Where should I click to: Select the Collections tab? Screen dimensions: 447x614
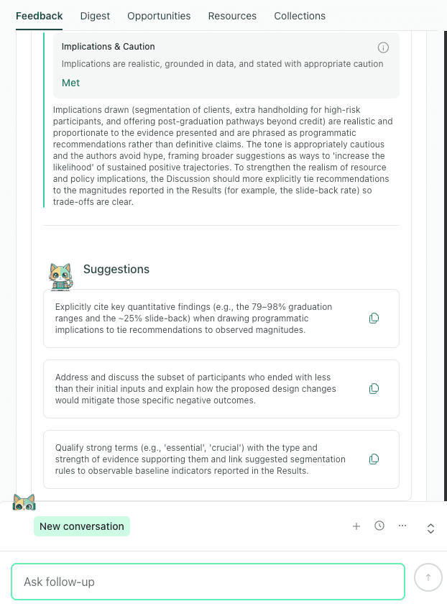coord(300,16)
